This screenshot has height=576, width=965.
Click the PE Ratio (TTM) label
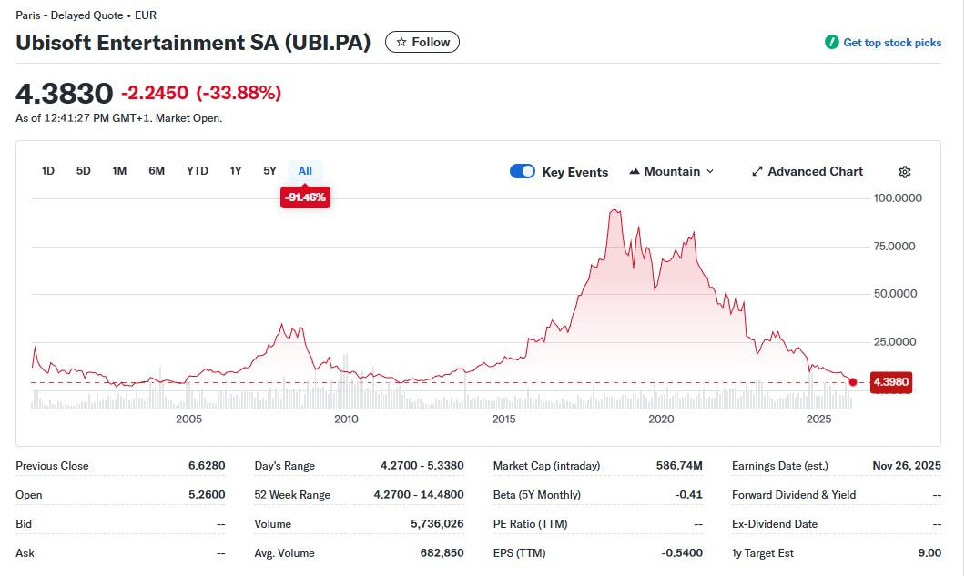tap(530, 524)
